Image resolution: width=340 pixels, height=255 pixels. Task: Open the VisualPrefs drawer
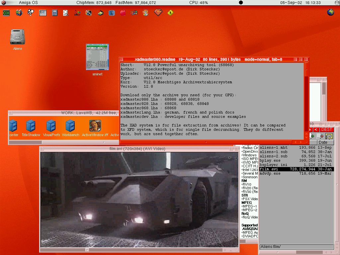(51, 126)
